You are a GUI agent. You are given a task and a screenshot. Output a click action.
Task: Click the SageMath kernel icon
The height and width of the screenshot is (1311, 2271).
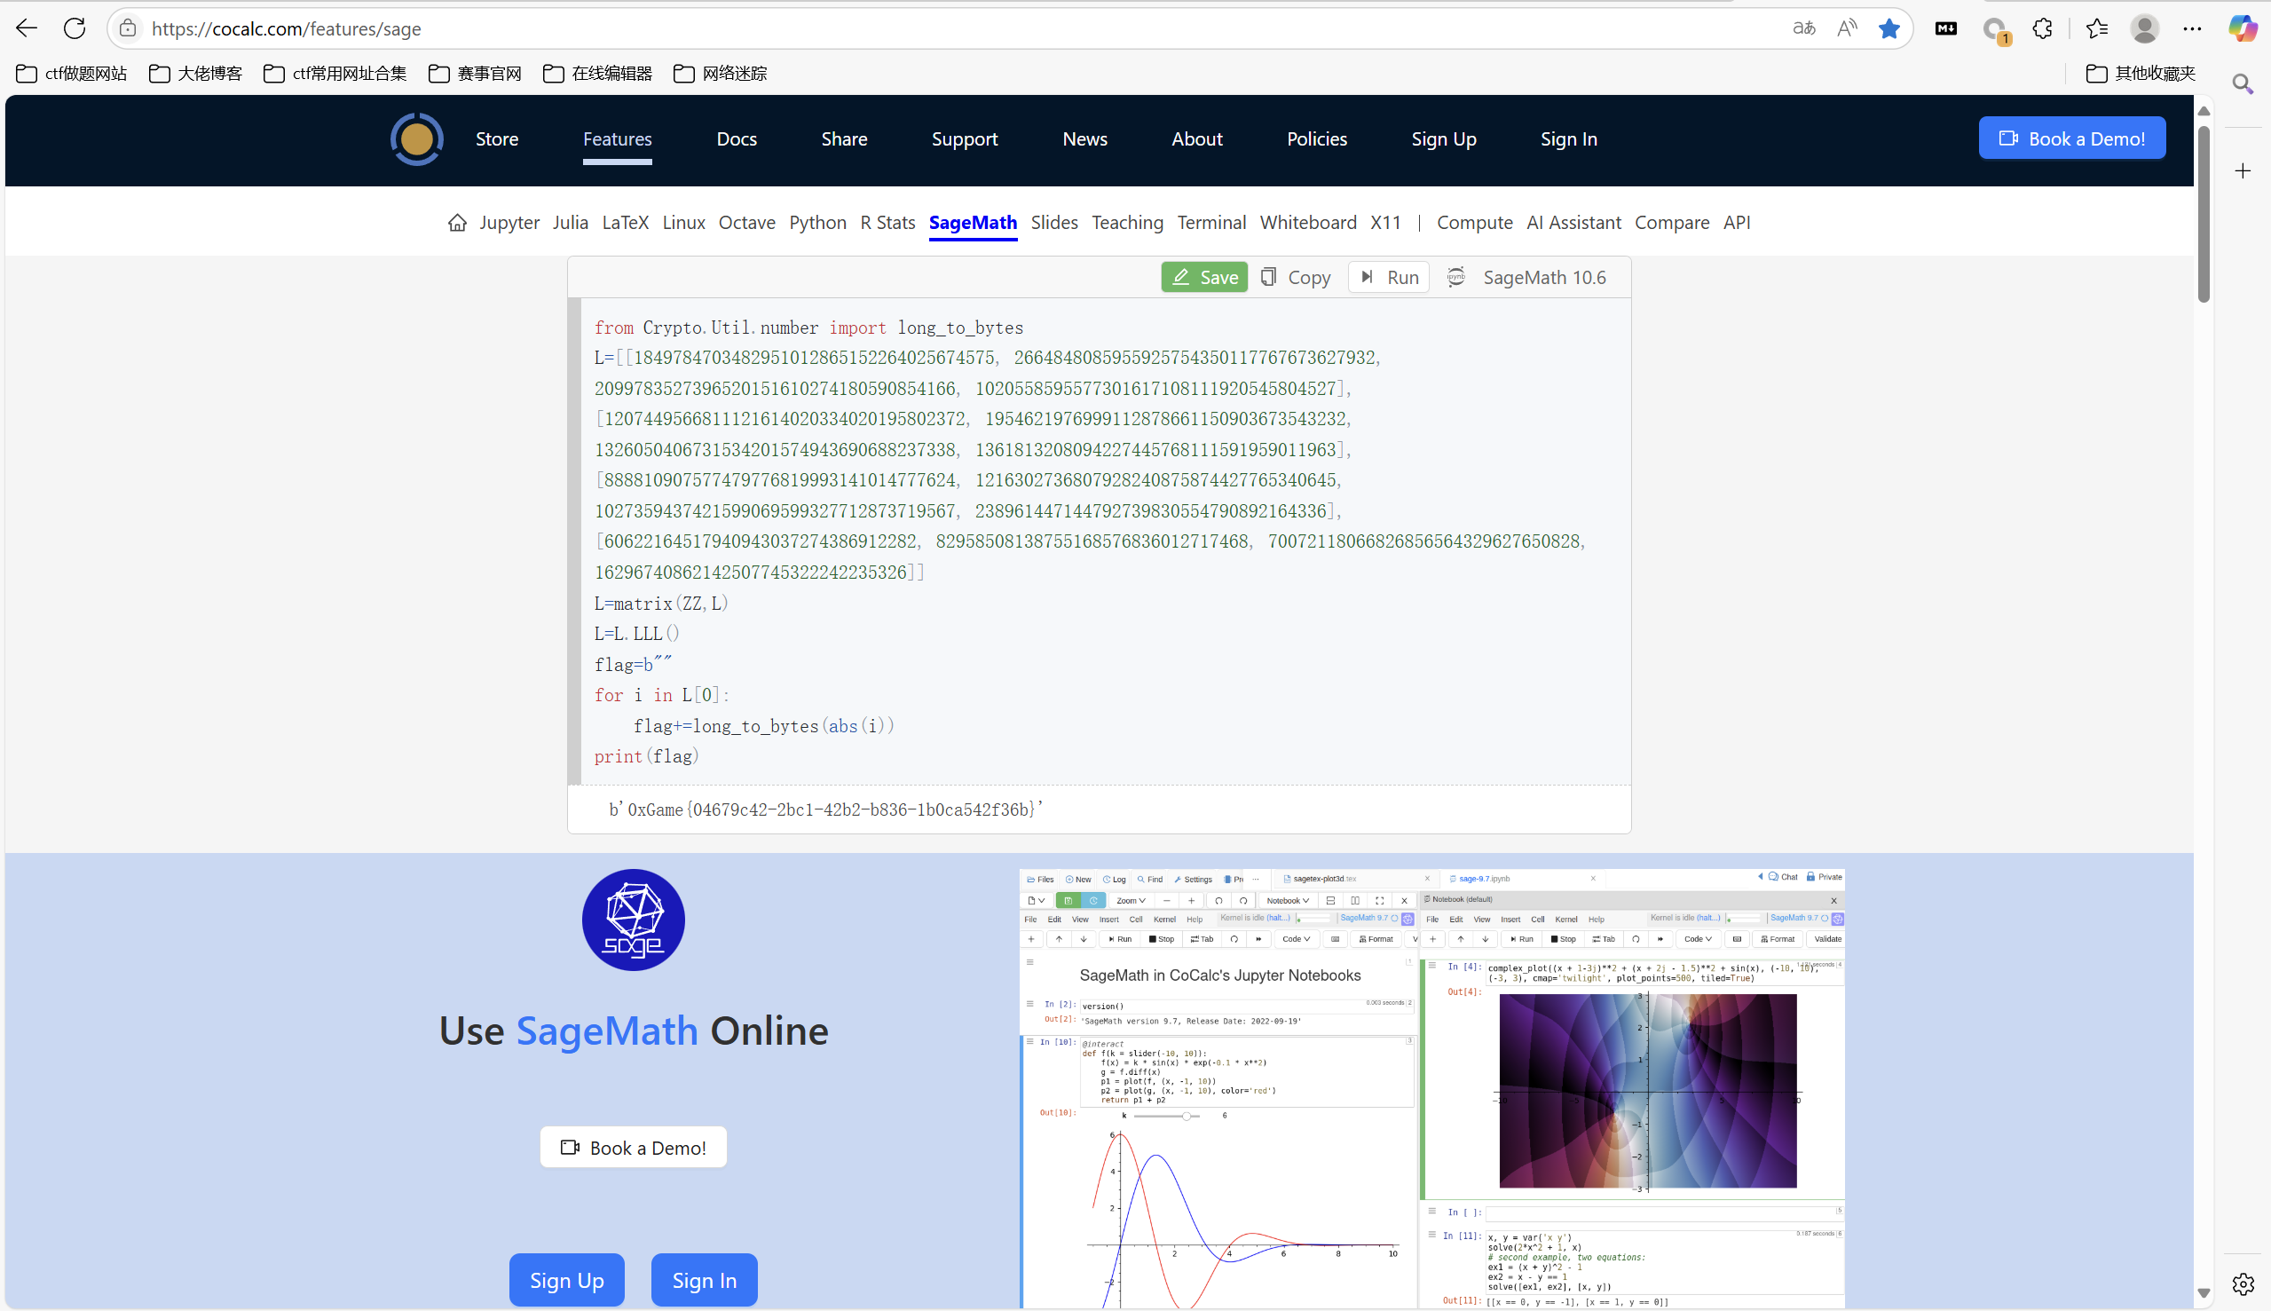coord(1455,277)
